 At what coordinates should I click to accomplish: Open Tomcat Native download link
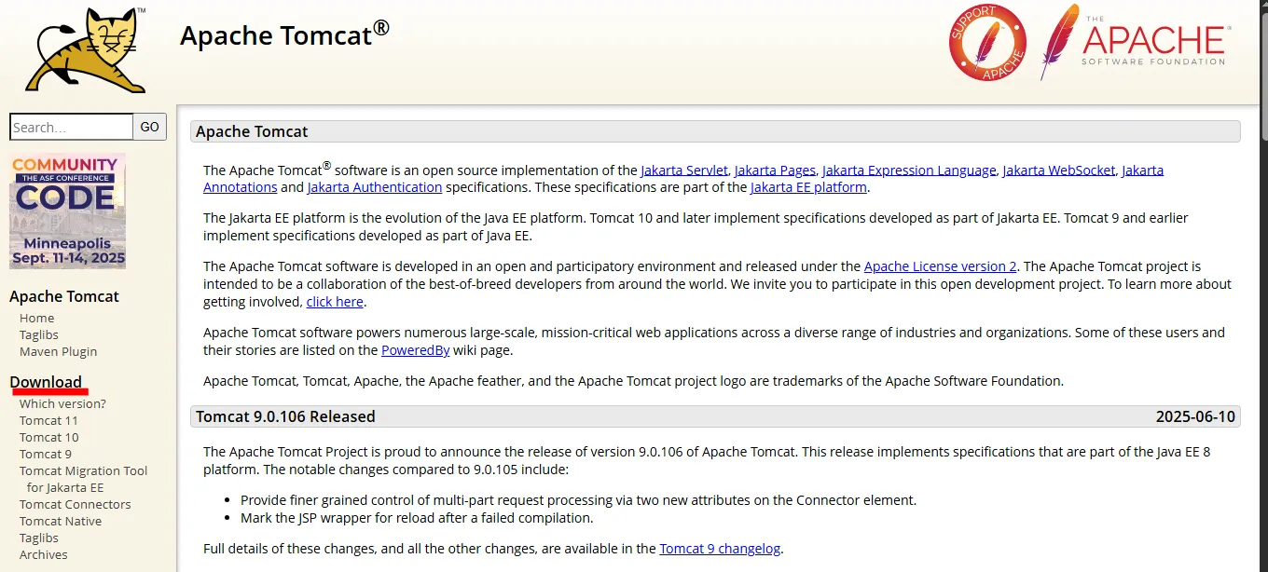pos(61,522)
